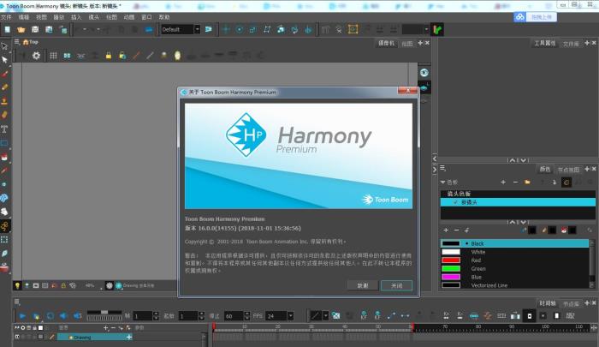Select the Pencil tool in the left toolbar
This screenshot has width=599, height=347.
(4, 87)
